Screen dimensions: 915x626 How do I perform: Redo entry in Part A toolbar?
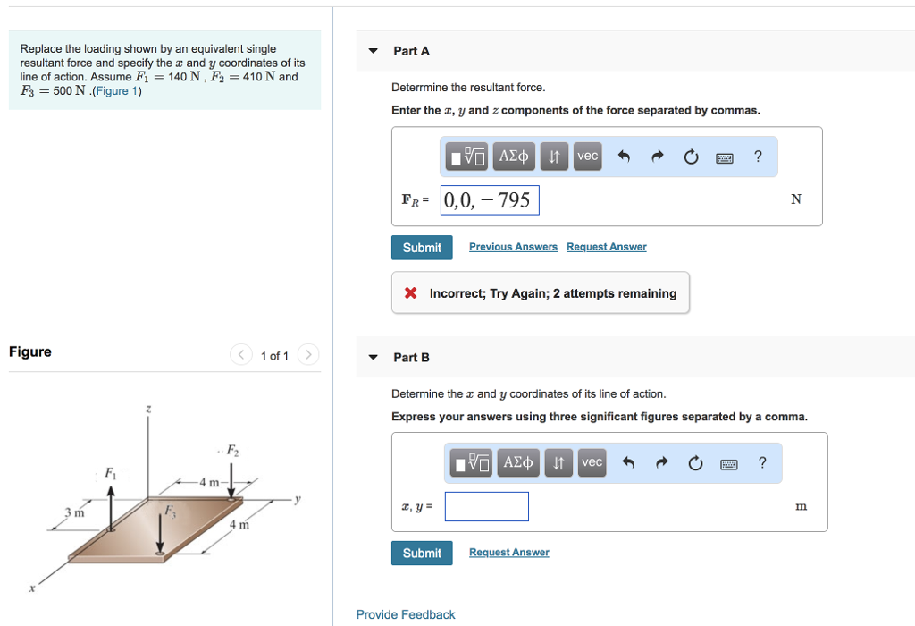[658, 157]
